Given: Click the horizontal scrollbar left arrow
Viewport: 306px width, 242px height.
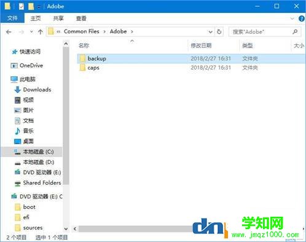Looking at the screenshot, I should tap(75, 229).
